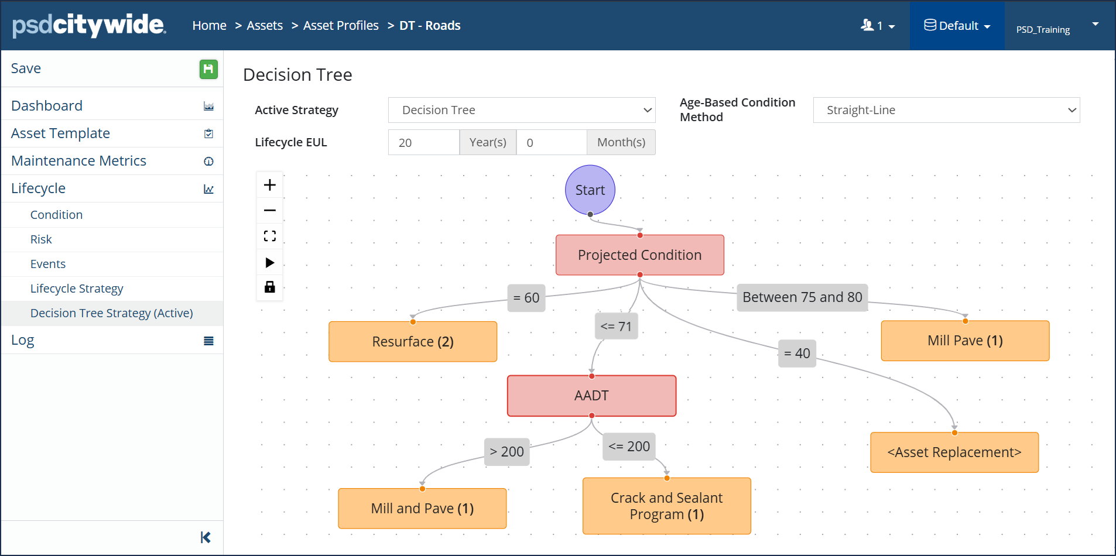Viewport: 1116px width, 556px height.
Task: Collapse the sidebar with the arrow icon
Action: point(206,537)
